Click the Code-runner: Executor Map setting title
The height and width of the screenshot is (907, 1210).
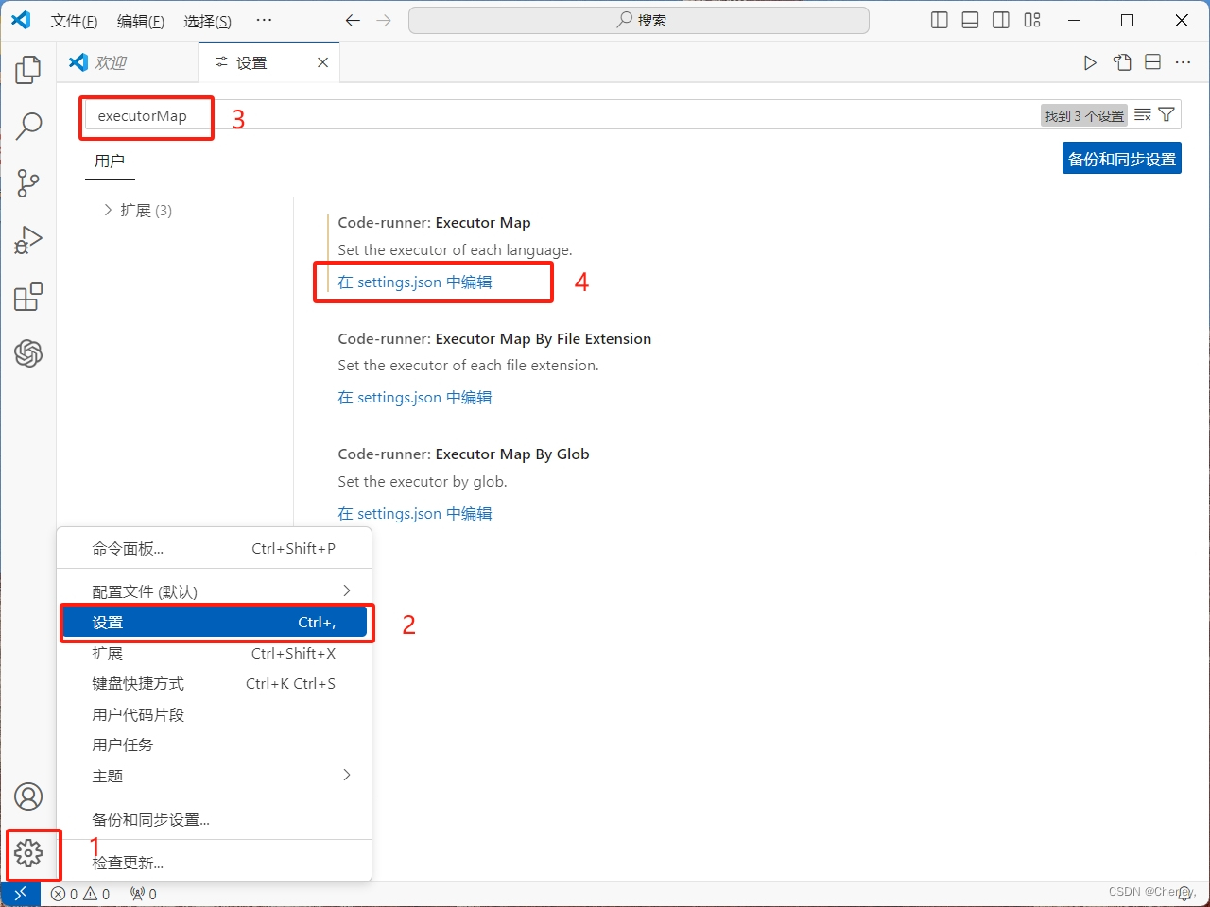coord(434,222)
